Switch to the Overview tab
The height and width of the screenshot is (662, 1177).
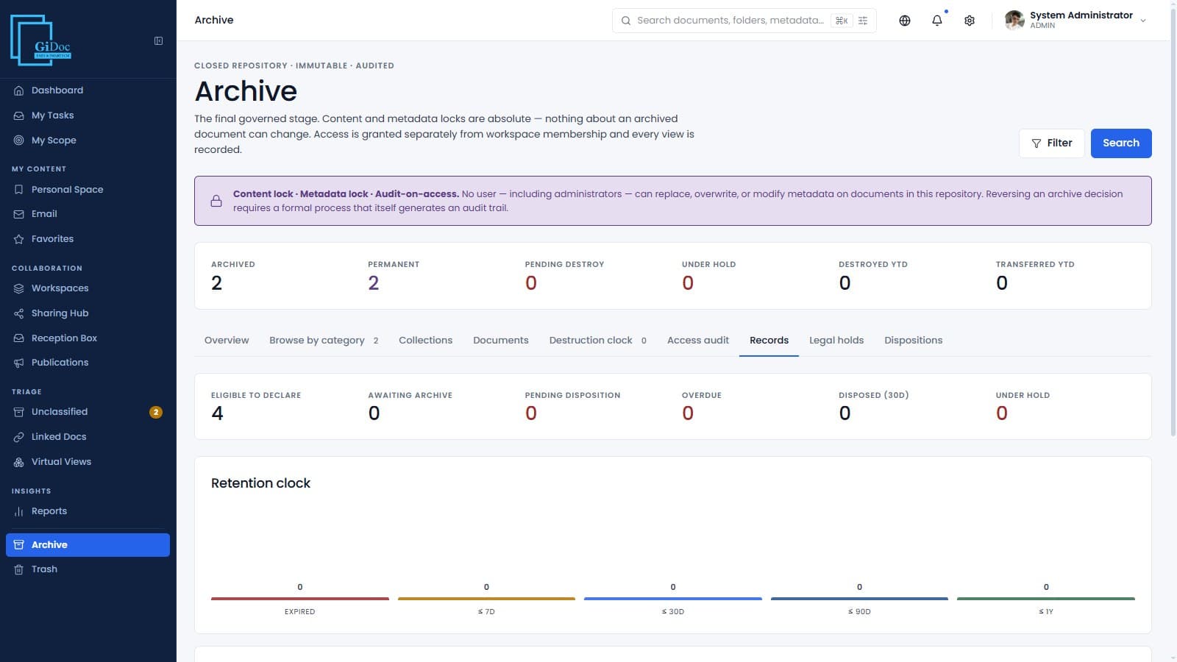click(x=227, y=341)
